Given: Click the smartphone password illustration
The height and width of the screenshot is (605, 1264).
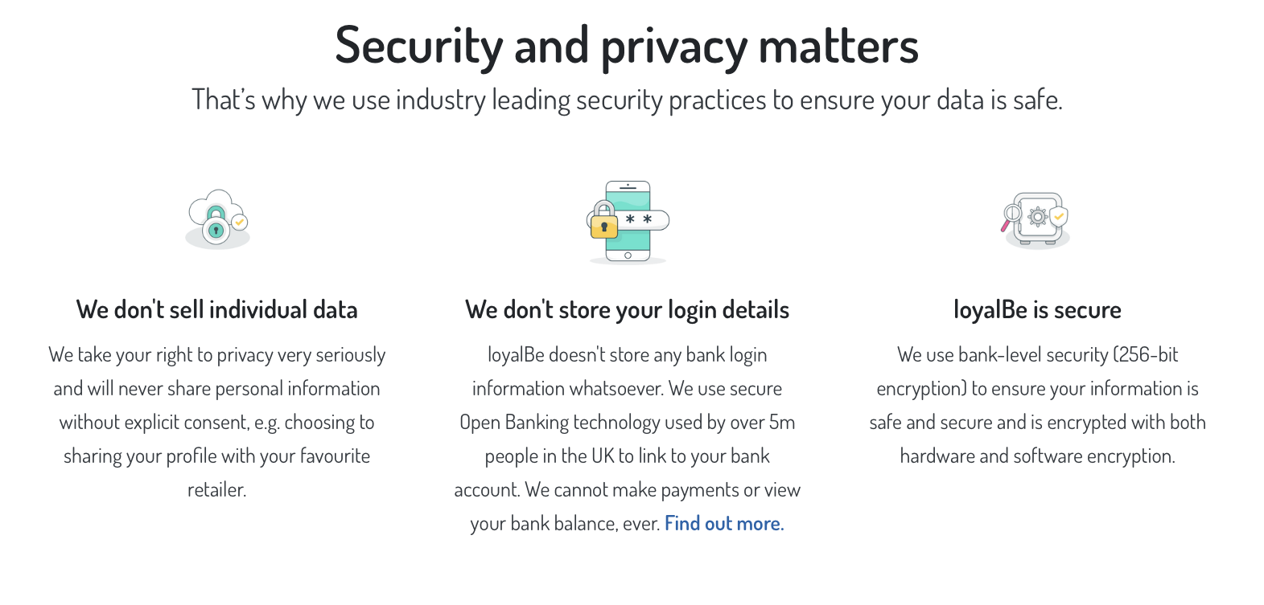Looking at the screenshot, I should (628, 223).
